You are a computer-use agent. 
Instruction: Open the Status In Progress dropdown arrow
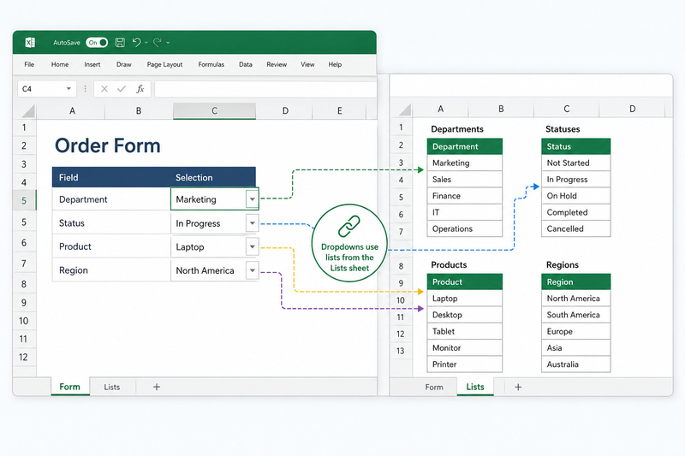point(252,223)
